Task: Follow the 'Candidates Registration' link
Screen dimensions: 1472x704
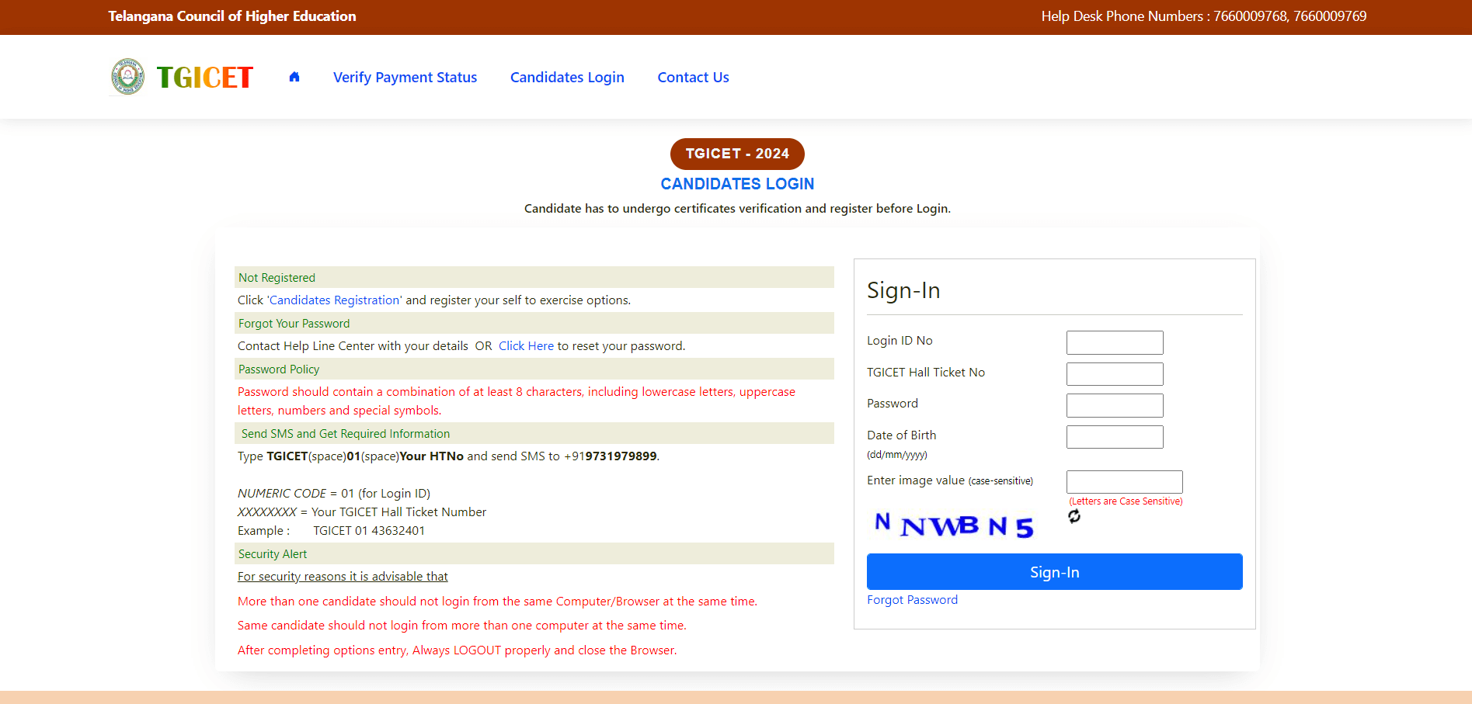Action: tap(335, 300)
